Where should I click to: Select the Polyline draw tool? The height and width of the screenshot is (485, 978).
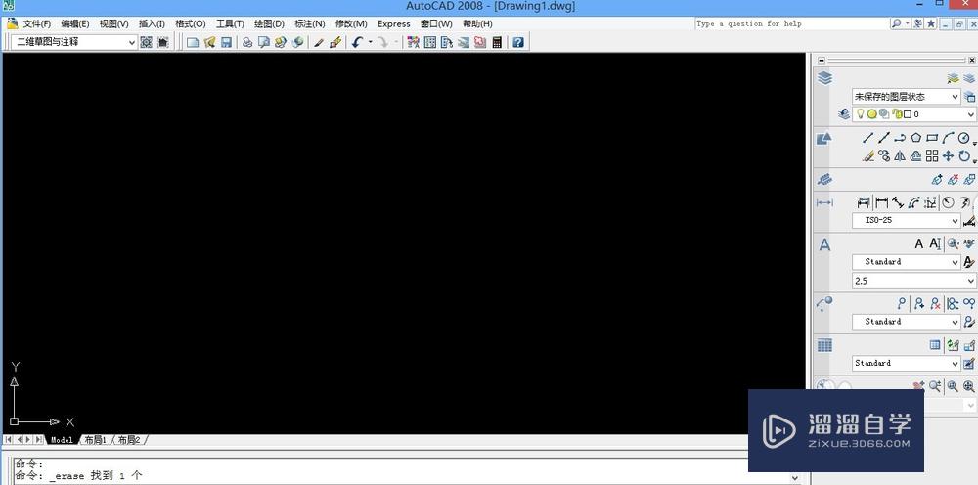[x=900, y=138]
